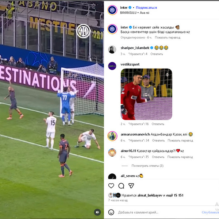Reply to vestikzsport's GIF comment
The height and width of the screenshot is (219, 219).
tap(158, 124)
